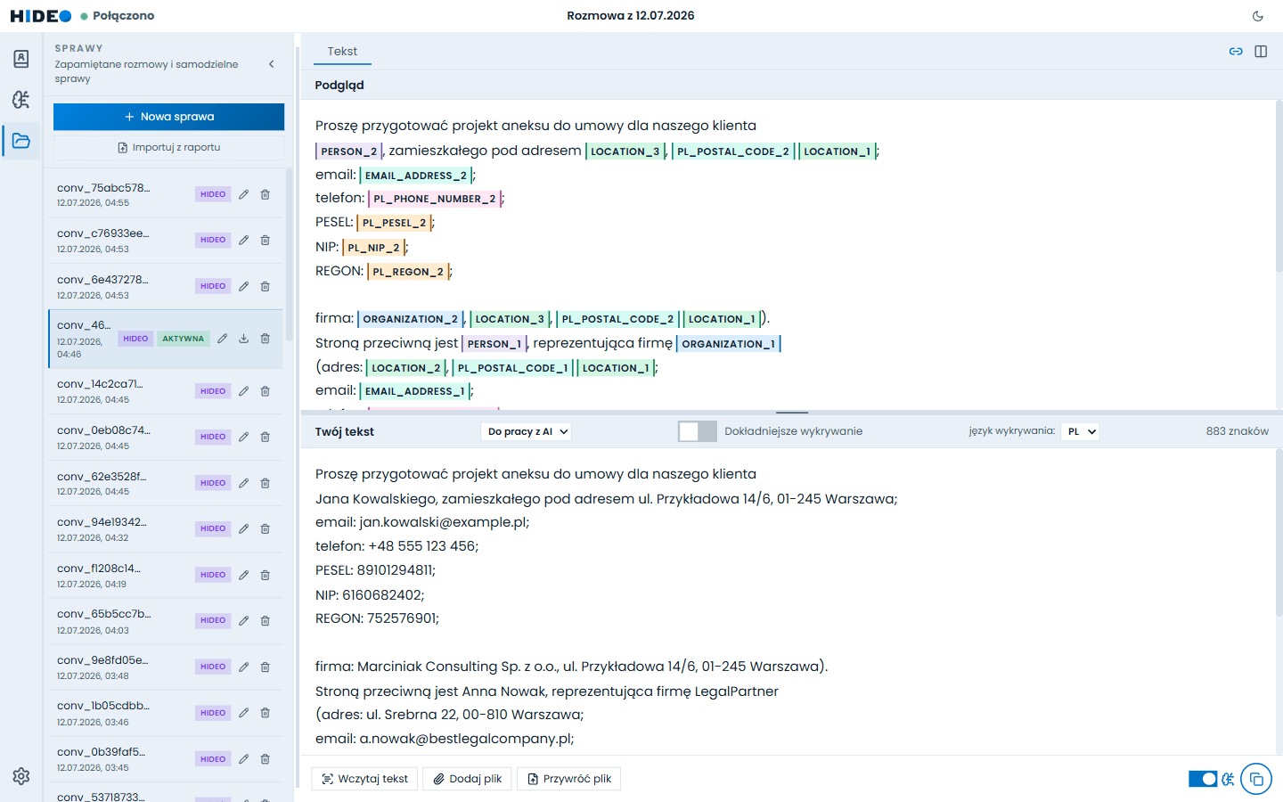Switch to split panel layout icon

(x=1261, y=52)
